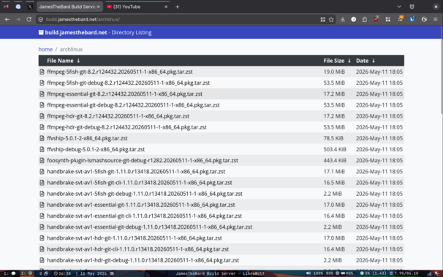Click the private browsing mask icon
The width and height of the screenshot is (443, 277).
412,7
